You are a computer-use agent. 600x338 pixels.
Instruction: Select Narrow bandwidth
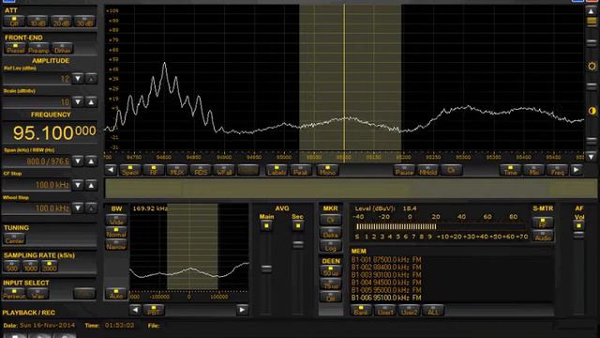point(116,245)
